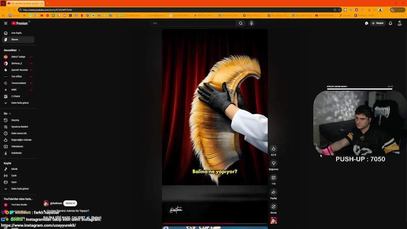Open The Office channel

pyautogui.click(x=17, y=76)
